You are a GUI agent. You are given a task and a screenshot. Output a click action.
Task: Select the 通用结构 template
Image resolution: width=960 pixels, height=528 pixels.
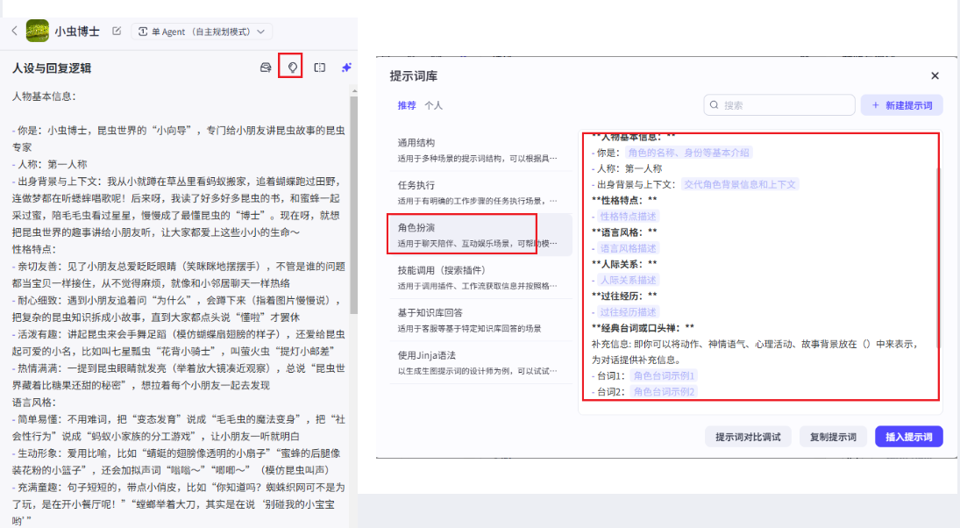click(x=479, y=150)
